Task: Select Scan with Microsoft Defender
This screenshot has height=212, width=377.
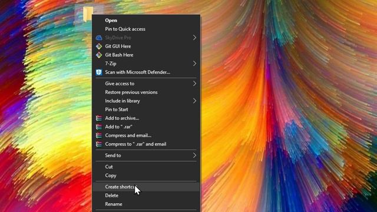Action: [x=146, y=72]
